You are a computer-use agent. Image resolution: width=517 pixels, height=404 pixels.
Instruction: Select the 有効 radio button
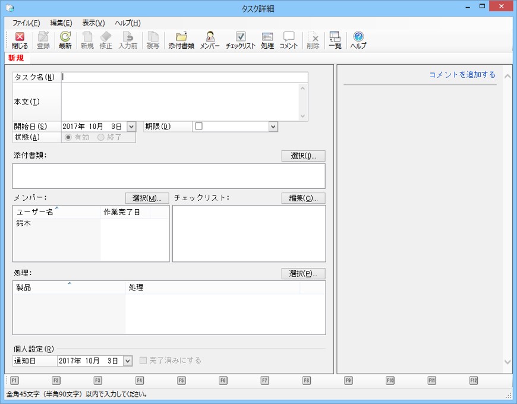[x=68, y=137]
